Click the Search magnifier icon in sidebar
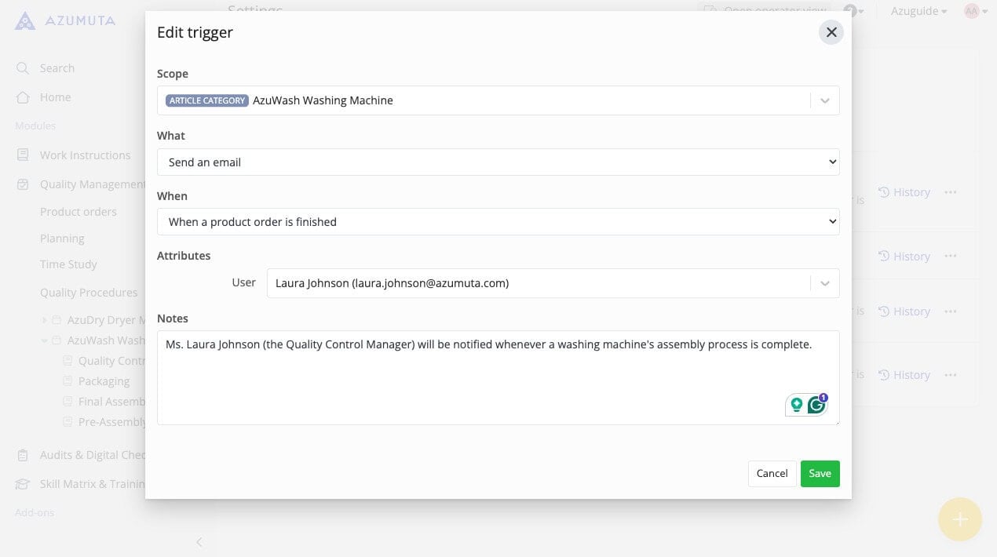 23,68
